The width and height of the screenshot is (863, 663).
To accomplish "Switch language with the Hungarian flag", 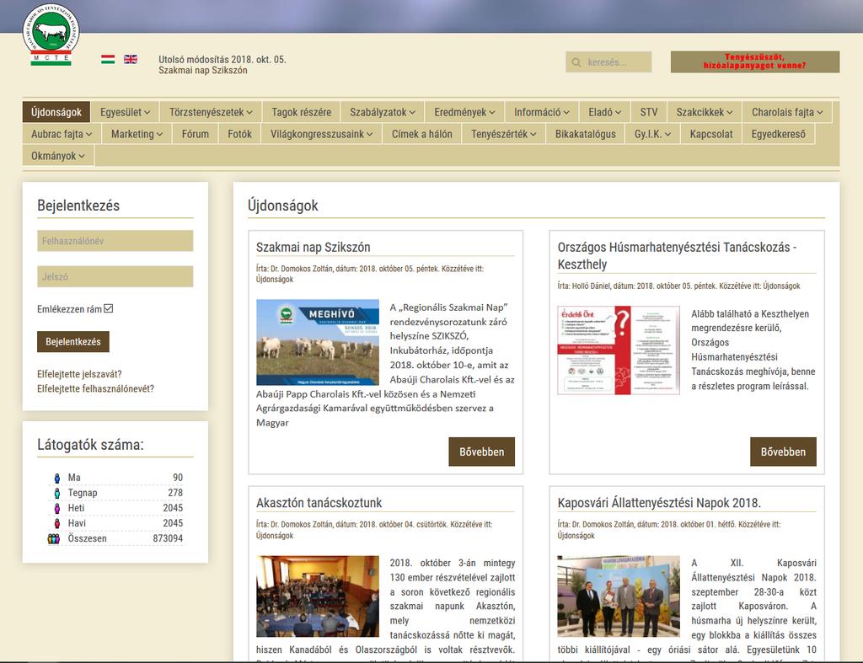I will 108,60.
